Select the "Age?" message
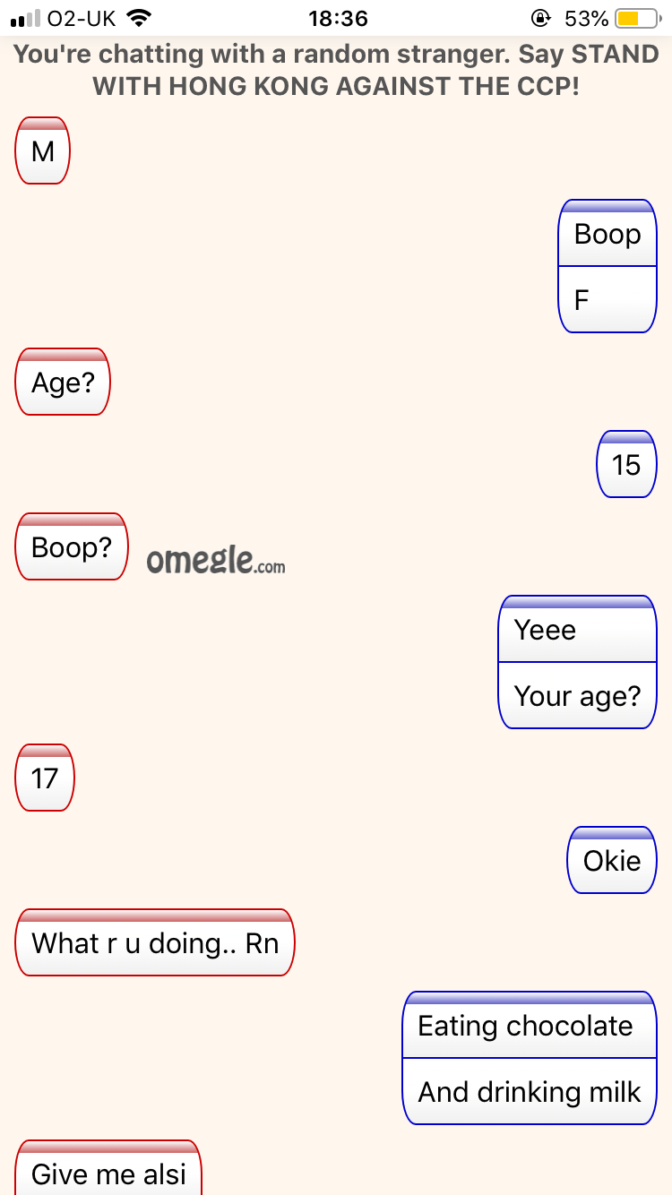The height and width of the screenshot is (1195, 672). [63, 382]
